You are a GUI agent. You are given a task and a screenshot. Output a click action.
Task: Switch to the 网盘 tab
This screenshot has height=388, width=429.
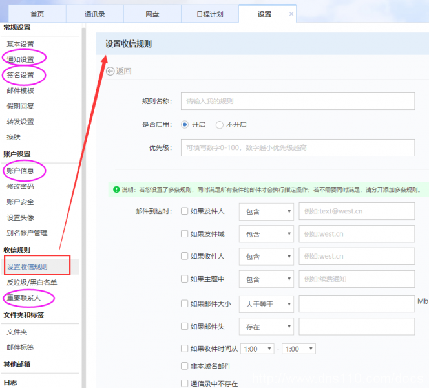(152, 14)
